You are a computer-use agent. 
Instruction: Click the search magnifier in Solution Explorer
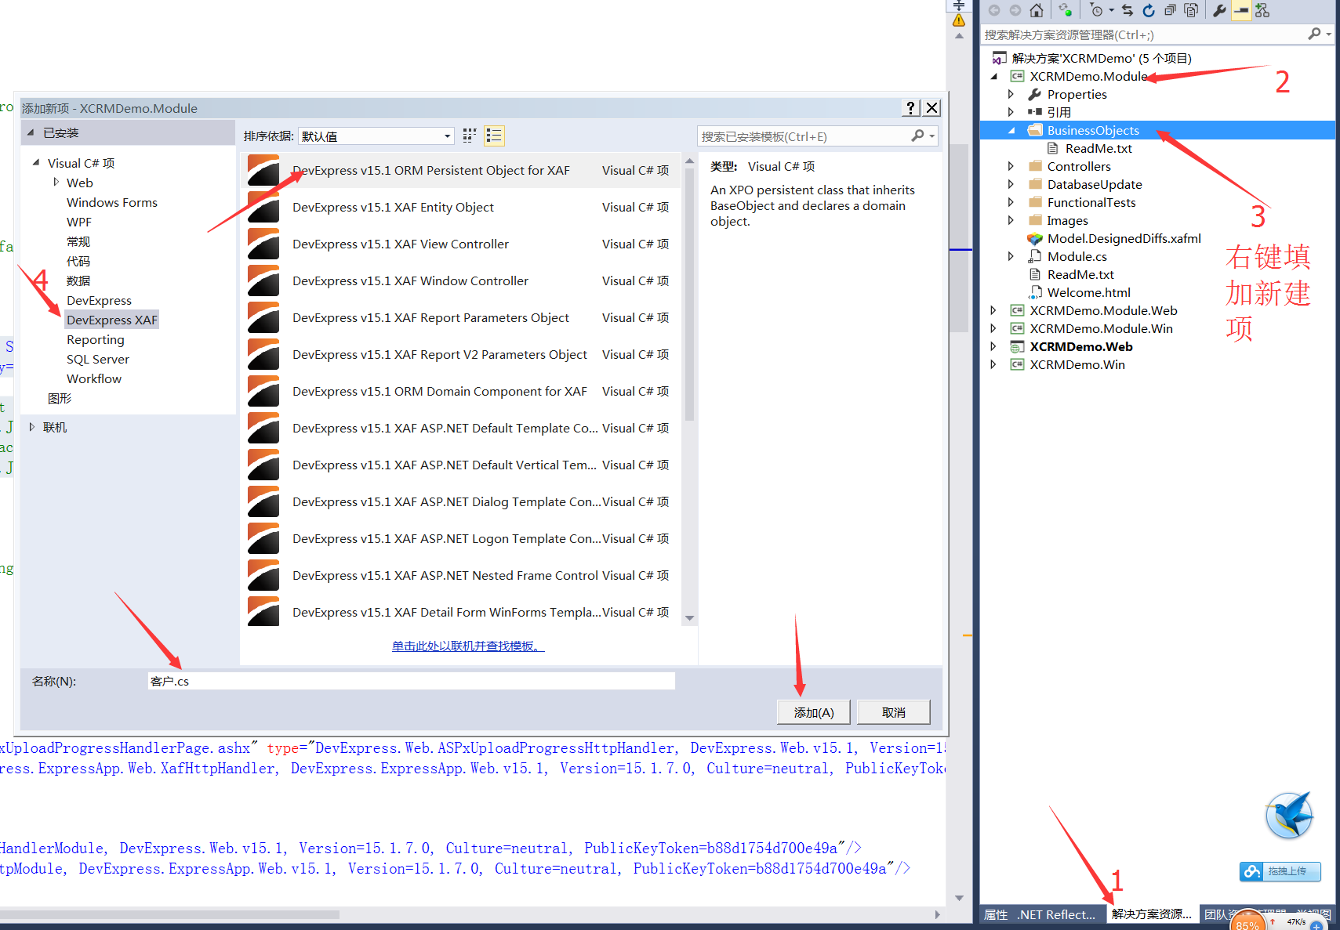(x=1315, y=34)
